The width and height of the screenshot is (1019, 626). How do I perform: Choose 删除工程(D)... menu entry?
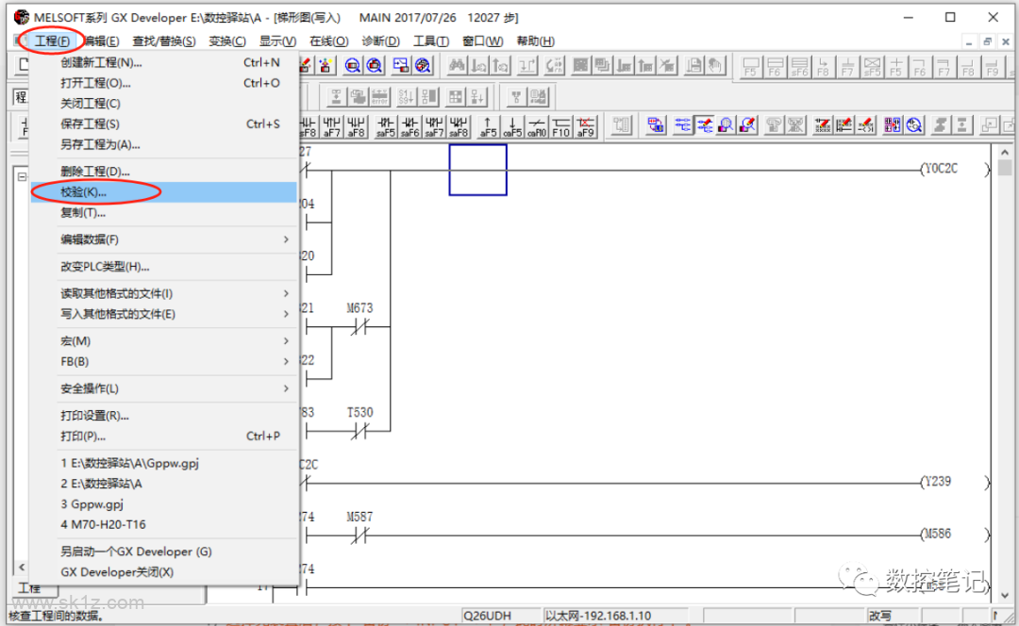point(164,172)
